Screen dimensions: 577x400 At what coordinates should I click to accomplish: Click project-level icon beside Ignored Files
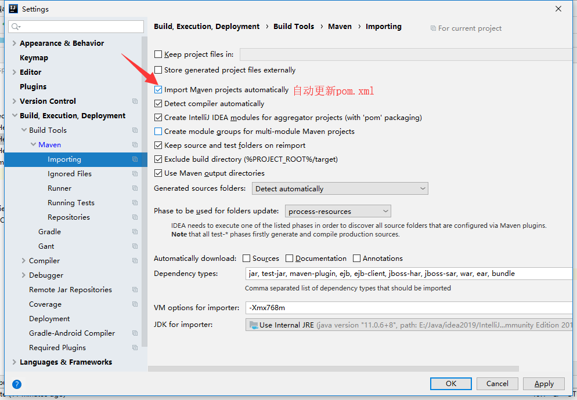(135, 173)
